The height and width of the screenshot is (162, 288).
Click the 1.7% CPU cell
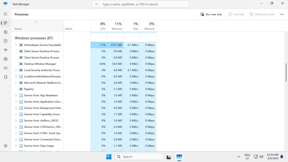[x=99, y=45]
